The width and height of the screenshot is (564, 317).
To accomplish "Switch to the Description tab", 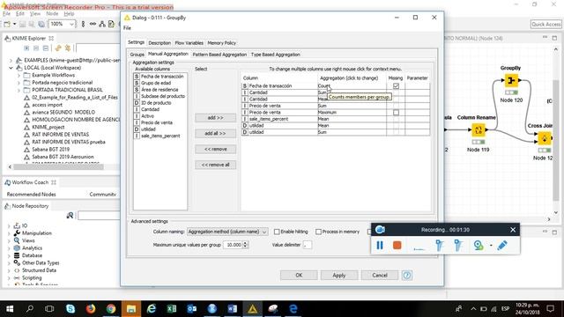I will [x=160, y=43].
